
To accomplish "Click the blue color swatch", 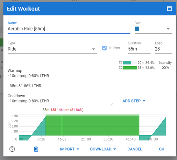I will point(137,29).
